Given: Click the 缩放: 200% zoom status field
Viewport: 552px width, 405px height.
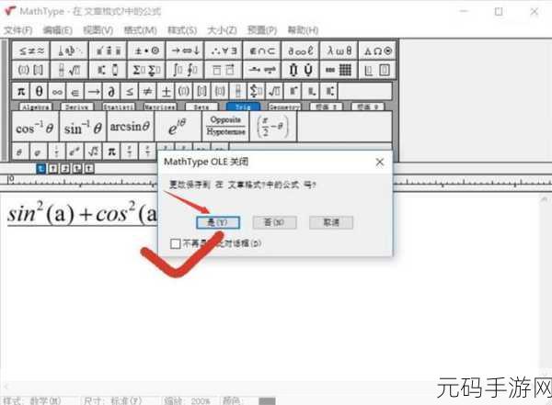Looking at the screenshot, I should pyautogui.click(x=187, y=400).
